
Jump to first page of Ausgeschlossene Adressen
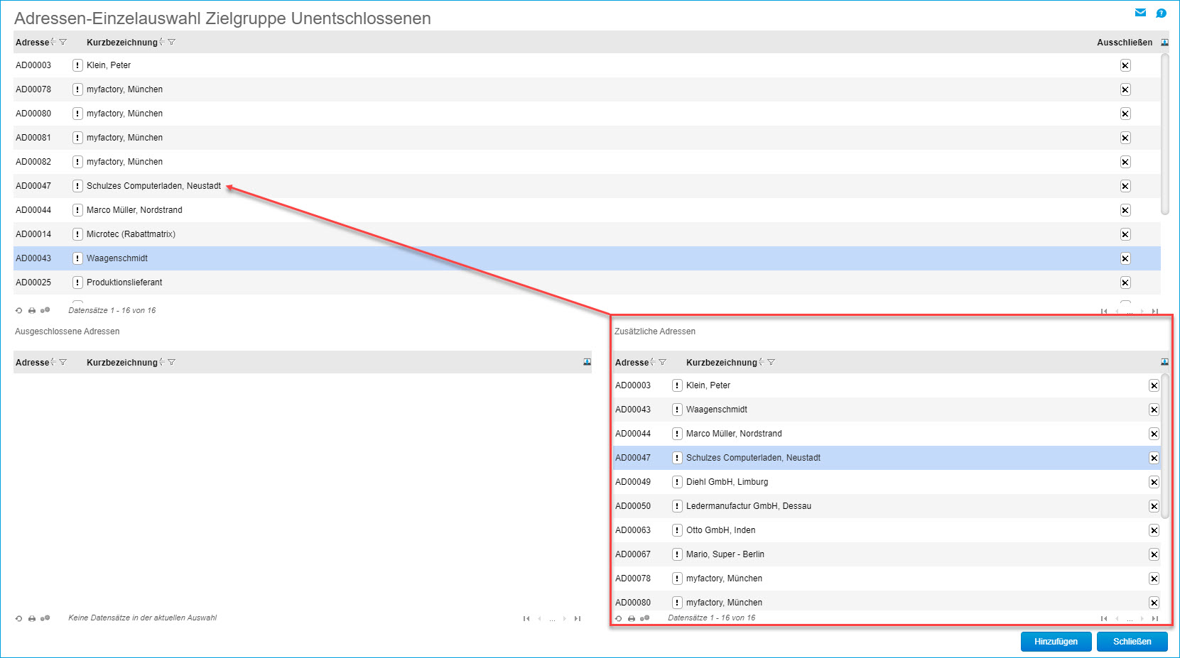point(526,618)
